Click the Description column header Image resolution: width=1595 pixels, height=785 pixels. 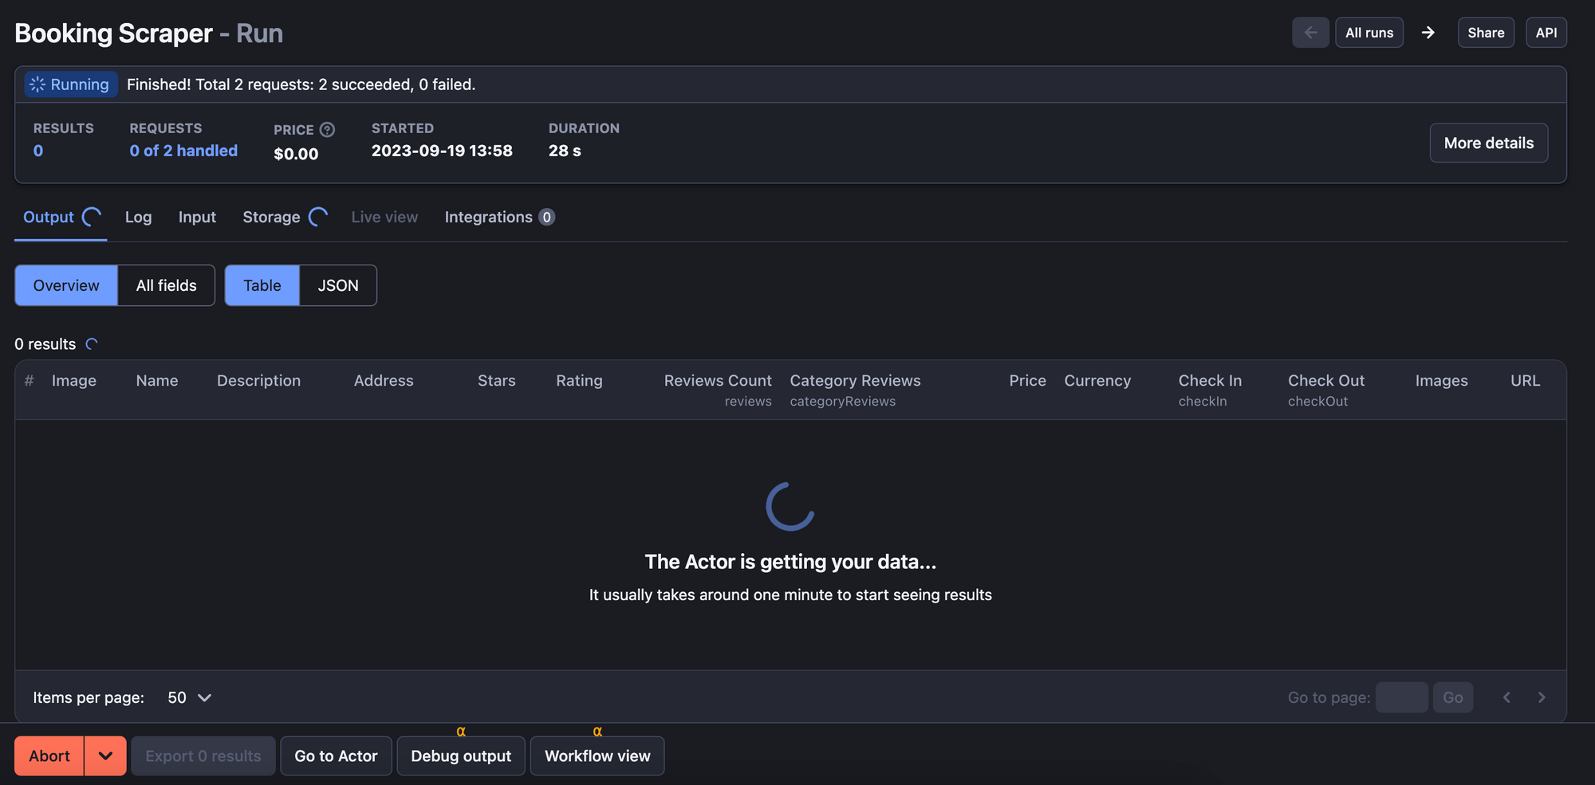(258, 381)
